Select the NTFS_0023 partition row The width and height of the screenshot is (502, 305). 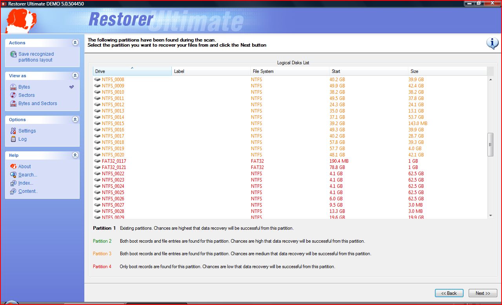(290, 180)
